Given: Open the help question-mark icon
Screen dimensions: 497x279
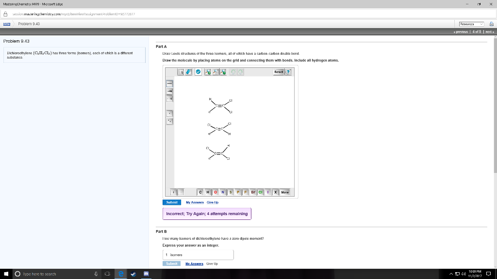Looking at the screenshot, I should click(288, 72).
